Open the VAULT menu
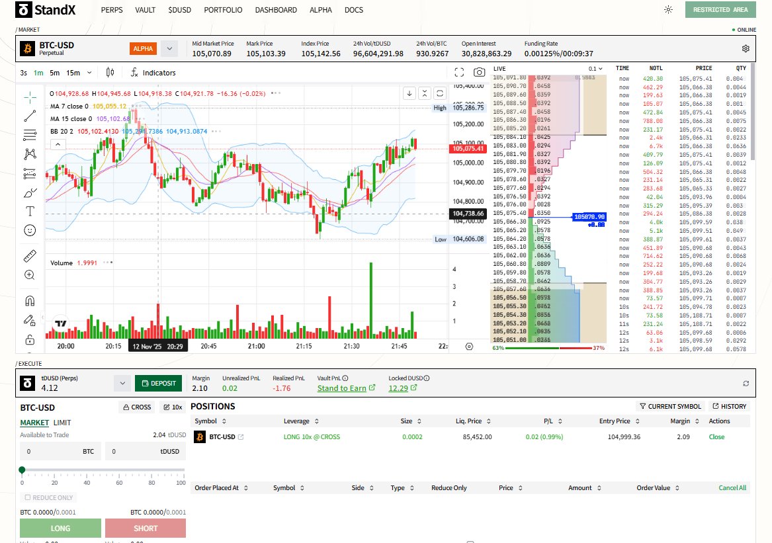Viewport: 772px width, 543px height. [146, 10]
